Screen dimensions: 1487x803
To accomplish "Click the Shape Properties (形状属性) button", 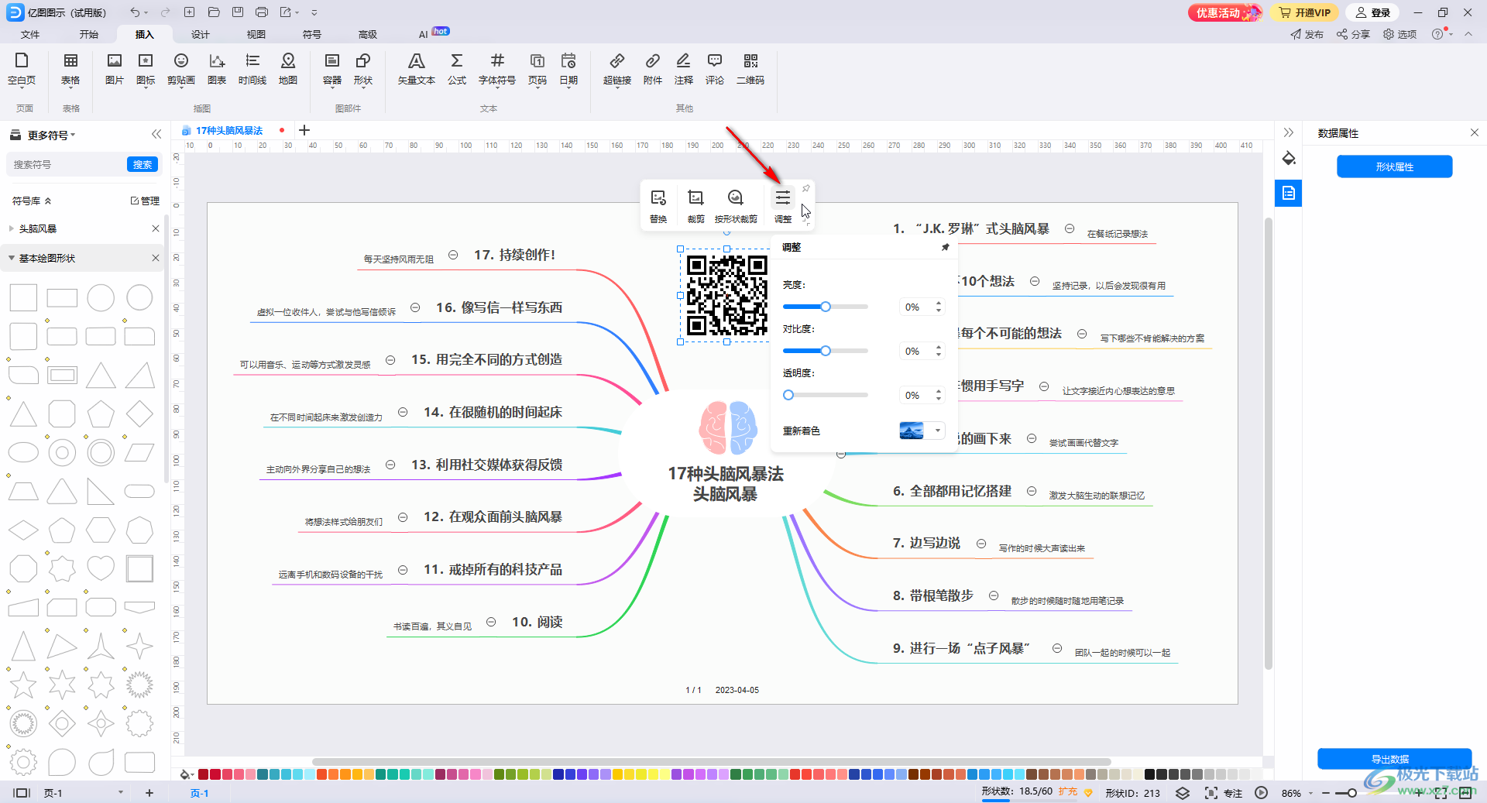I will tap(1394, 166).
